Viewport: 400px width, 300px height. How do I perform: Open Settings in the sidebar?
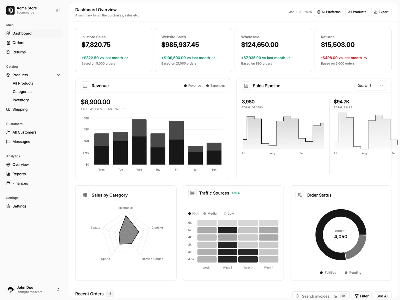pyautogui.click(x=33, y=206)
